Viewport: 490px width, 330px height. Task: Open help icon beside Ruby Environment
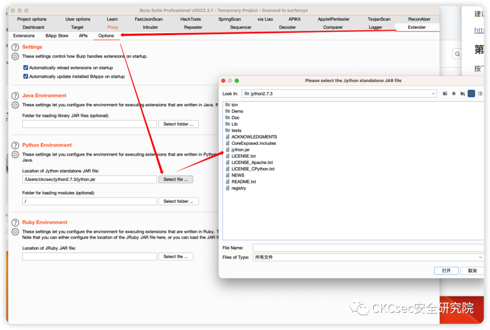coord(15,222)
